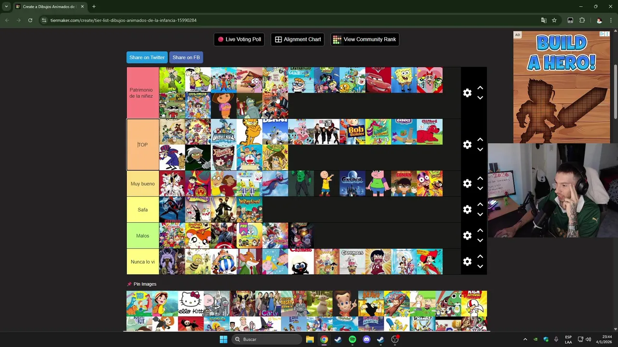The width and height of the screenshot is (618, 347).
Task: Select the SpongeBob thumbnail
Action: click(x=404, y=80)
